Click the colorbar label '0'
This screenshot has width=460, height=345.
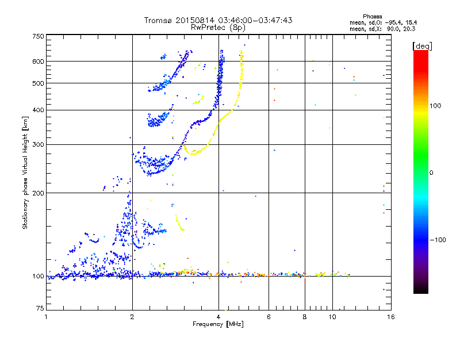(431, 172)
